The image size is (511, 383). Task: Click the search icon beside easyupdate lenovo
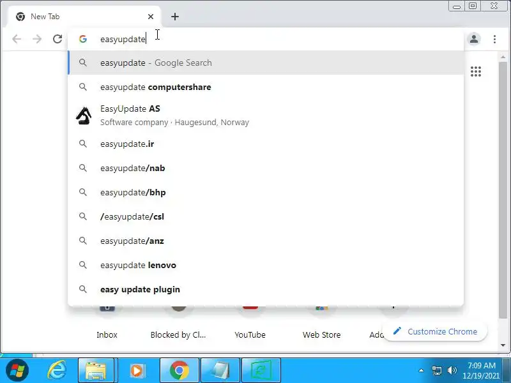tap(83, 265)
